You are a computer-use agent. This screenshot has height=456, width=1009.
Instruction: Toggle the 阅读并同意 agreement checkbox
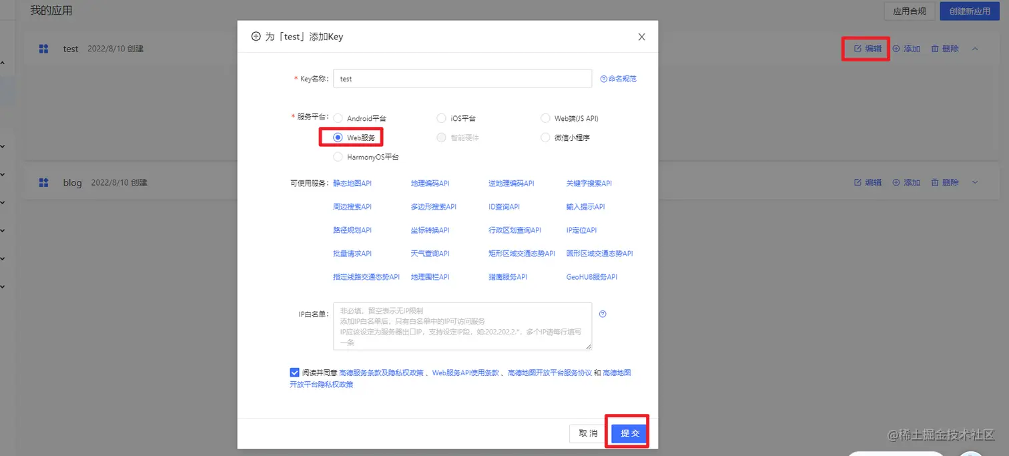pos(294,373)
